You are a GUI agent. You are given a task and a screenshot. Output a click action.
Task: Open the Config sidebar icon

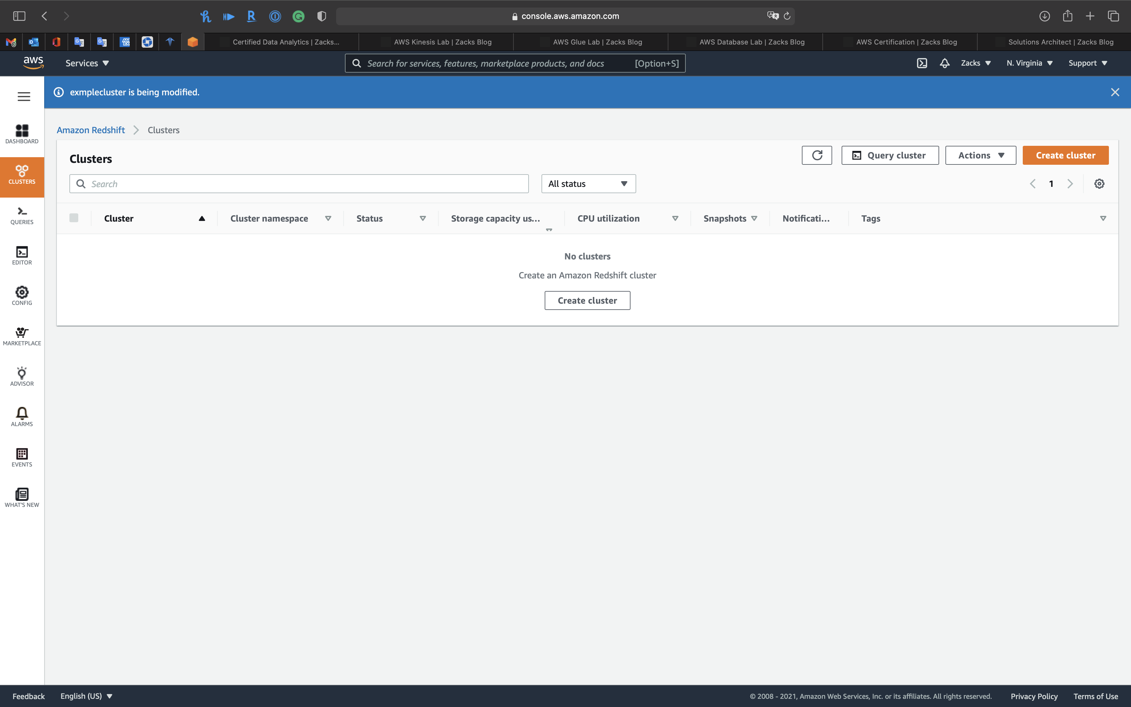pyautogui.click(x=22, y=295)
